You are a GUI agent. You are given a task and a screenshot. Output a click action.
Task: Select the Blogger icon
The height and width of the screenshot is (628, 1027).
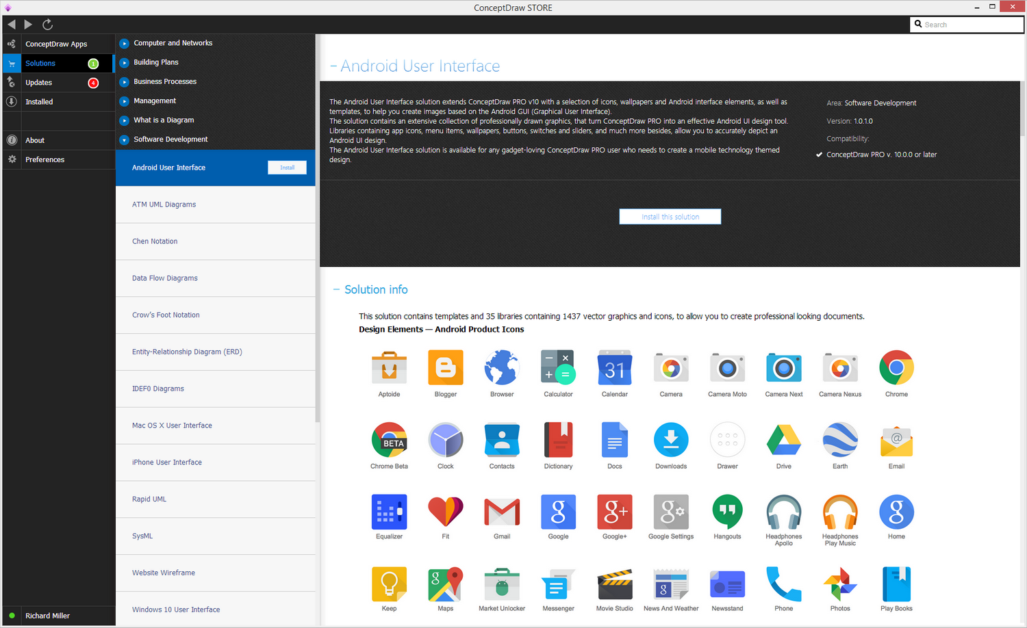(446, 367)
